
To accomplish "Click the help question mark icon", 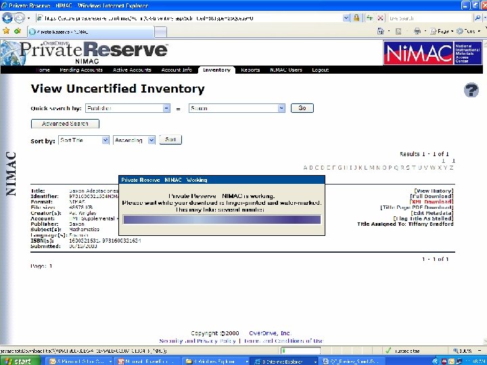I will pos(471,90).
